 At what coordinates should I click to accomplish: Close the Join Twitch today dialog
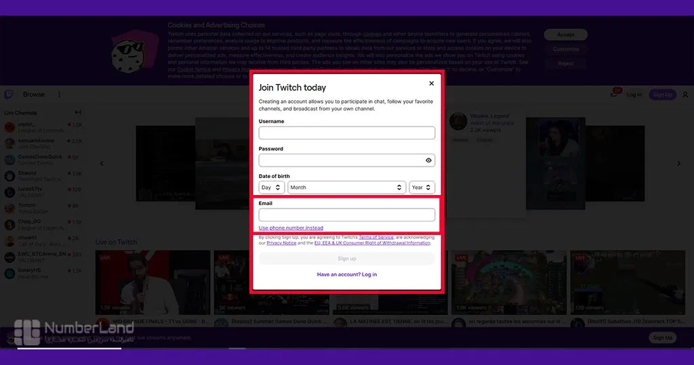[432, 83]
